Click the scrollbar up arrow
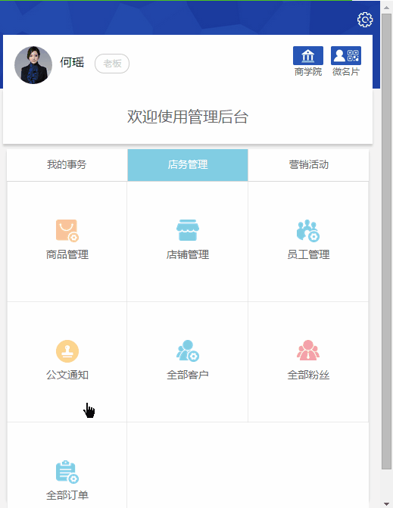This screenshot has width=393, height=508. click(386, 7)
